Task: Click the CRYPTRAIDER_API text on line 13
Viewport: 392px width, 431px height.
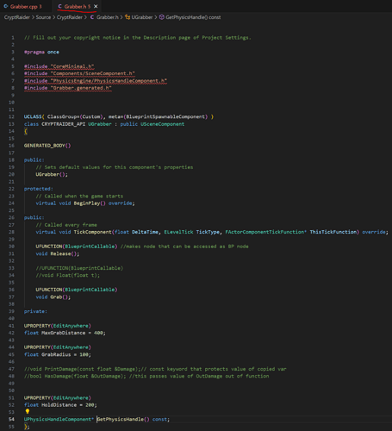Action: point(64,124)
